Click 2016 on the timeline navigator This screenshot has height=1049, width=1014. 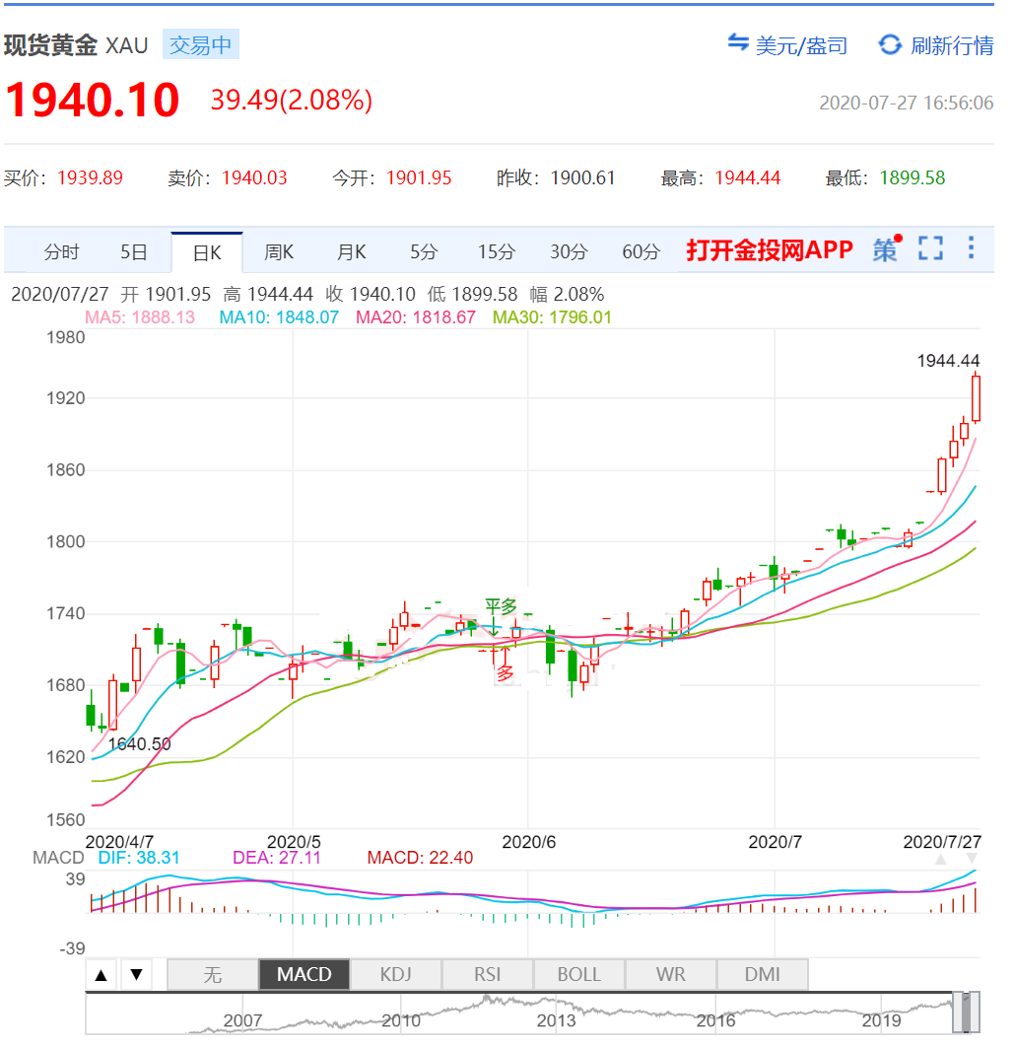(715, 1021)
